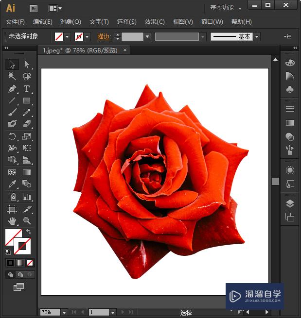Open the 窗口(W) menu

[212, 22]
